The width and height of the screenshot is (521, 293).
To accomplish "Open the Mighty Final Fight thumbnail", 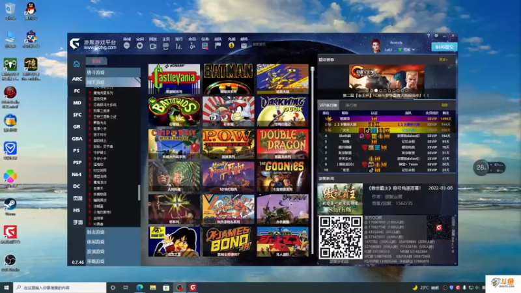I will point(229,176).
